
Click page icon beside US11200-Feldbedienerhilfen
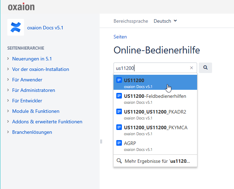pyautogui.click(x=119, y=96)
